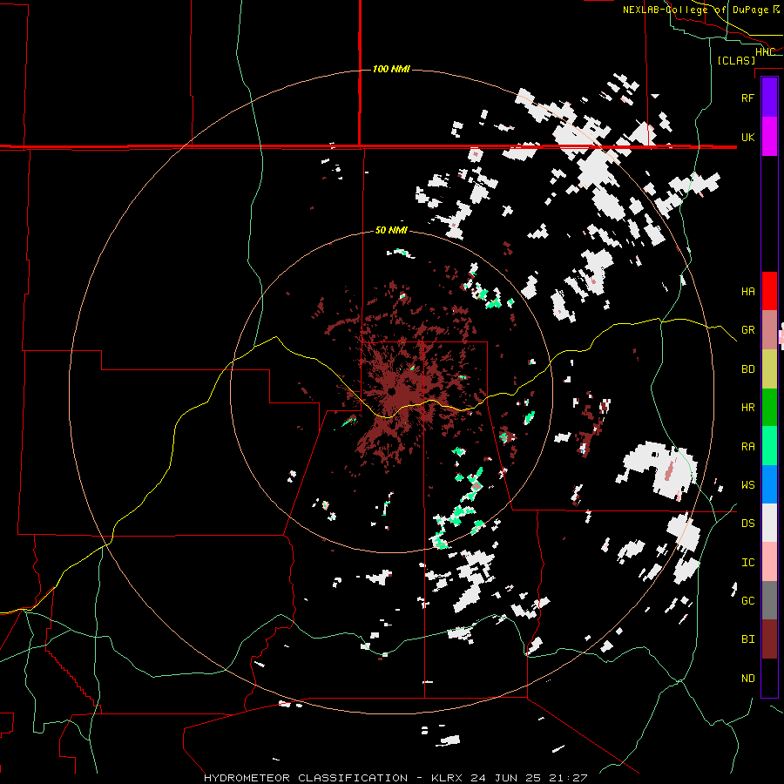Click the 'ND' legend label
The image size is (784, 784).
click(x=747, y=679)
